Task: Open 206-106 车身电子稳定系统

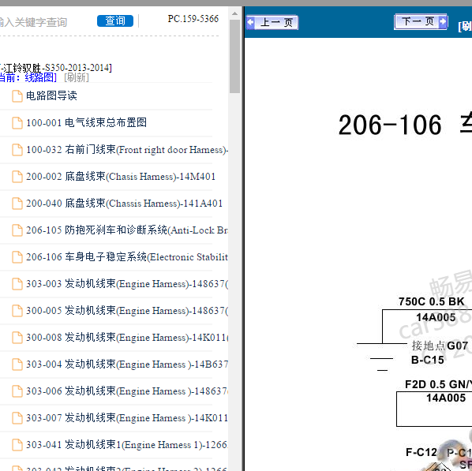Action: 127,256
